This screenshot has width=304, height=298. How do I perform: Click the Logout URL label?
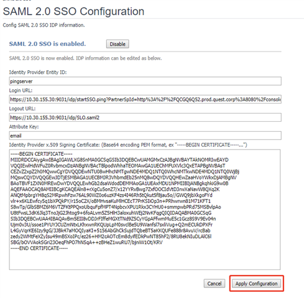pos(22,109)
